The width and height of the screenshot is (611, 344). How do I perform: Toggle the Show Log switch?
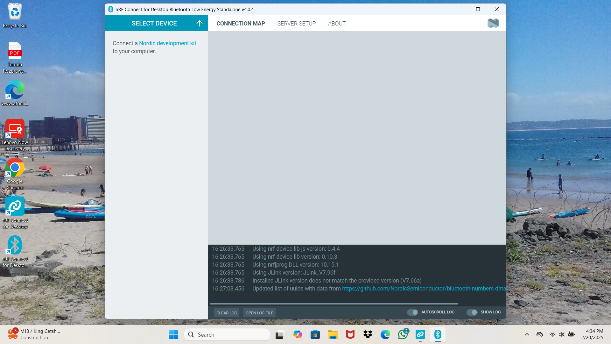(x=472, y=312)
